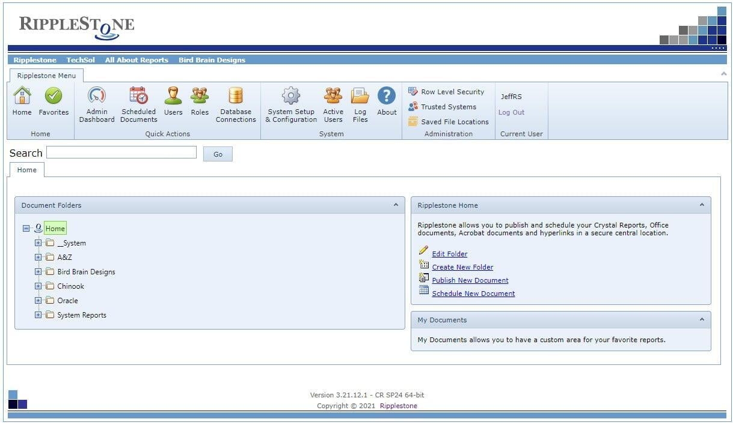Collapse the Document Folders panel
Image resolution: width=733 pixels, height=425 pixels.
(x=396, y=205)
